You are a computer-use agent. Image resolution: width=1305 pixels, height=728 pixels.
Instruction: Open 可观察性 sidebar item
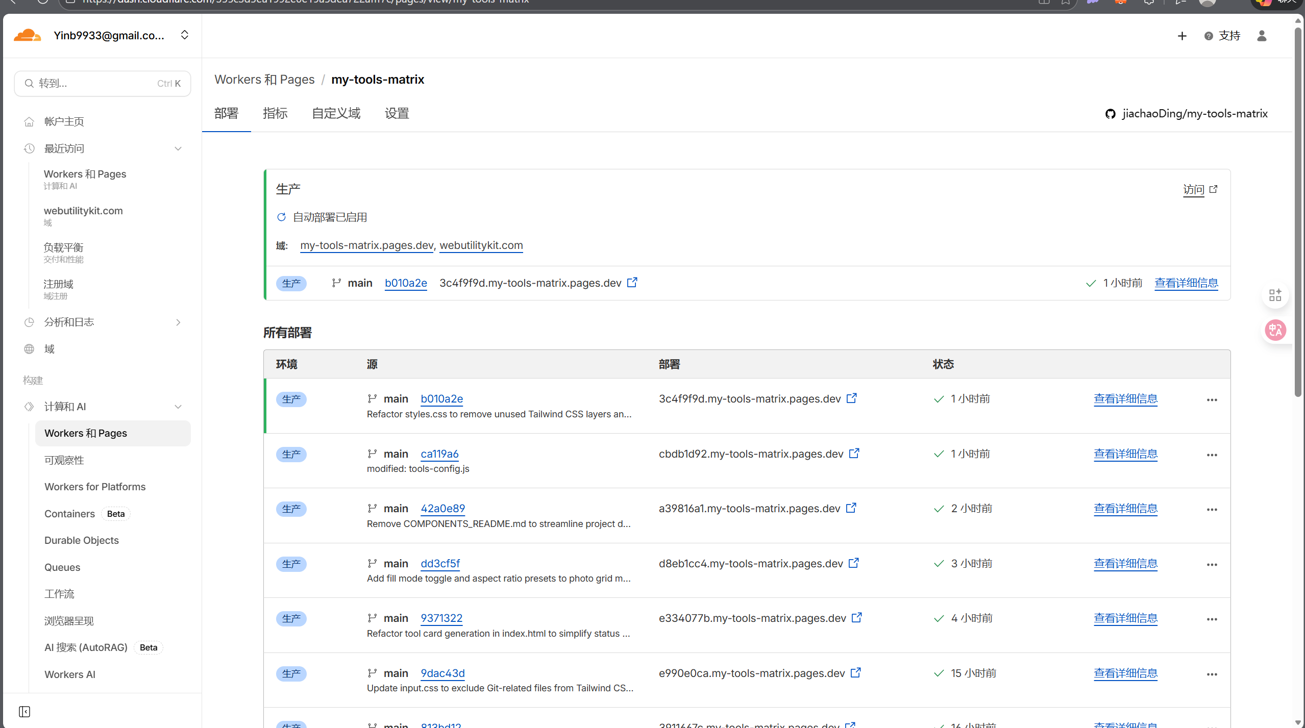pyautogui.click(x=64, y=460)
